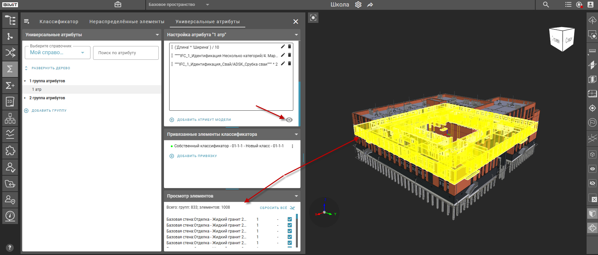This screenshot has height=255, width=598.
Task: Uncheck the first Базовая стена element checkbox
Action: click(290, 219)
